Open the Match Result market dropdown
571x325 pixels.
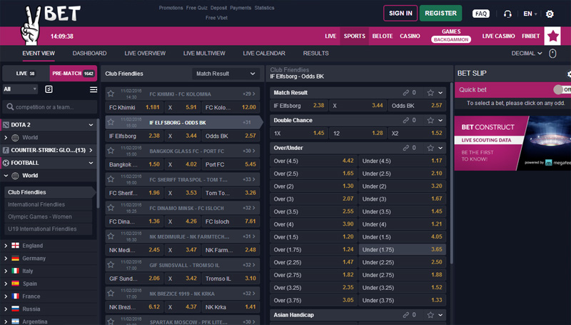226,74
